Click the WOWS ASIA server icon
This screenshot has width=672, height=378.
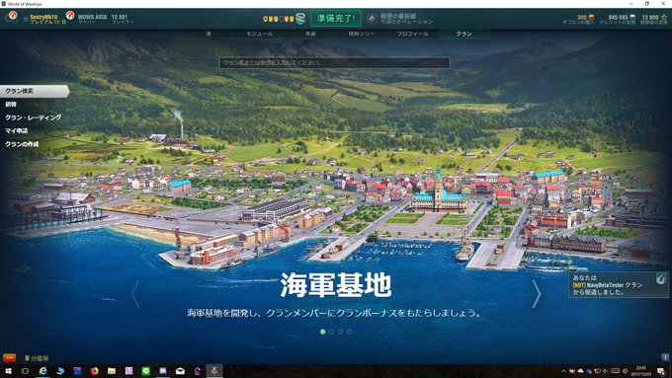tap(70, 16)
